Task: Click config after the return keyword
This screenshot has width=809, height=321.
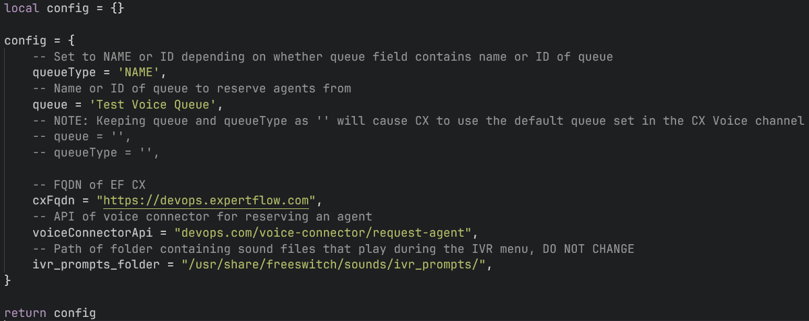Action: [x=75, y=313]
